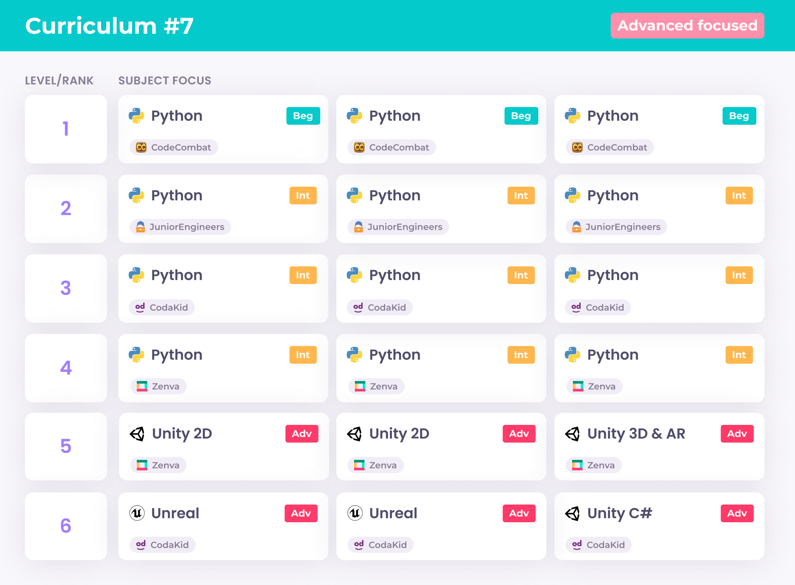Image resolution: width=795 pixels, height=585 pixels.
Task: Select the level 5 rank tile
Action: 66,447
